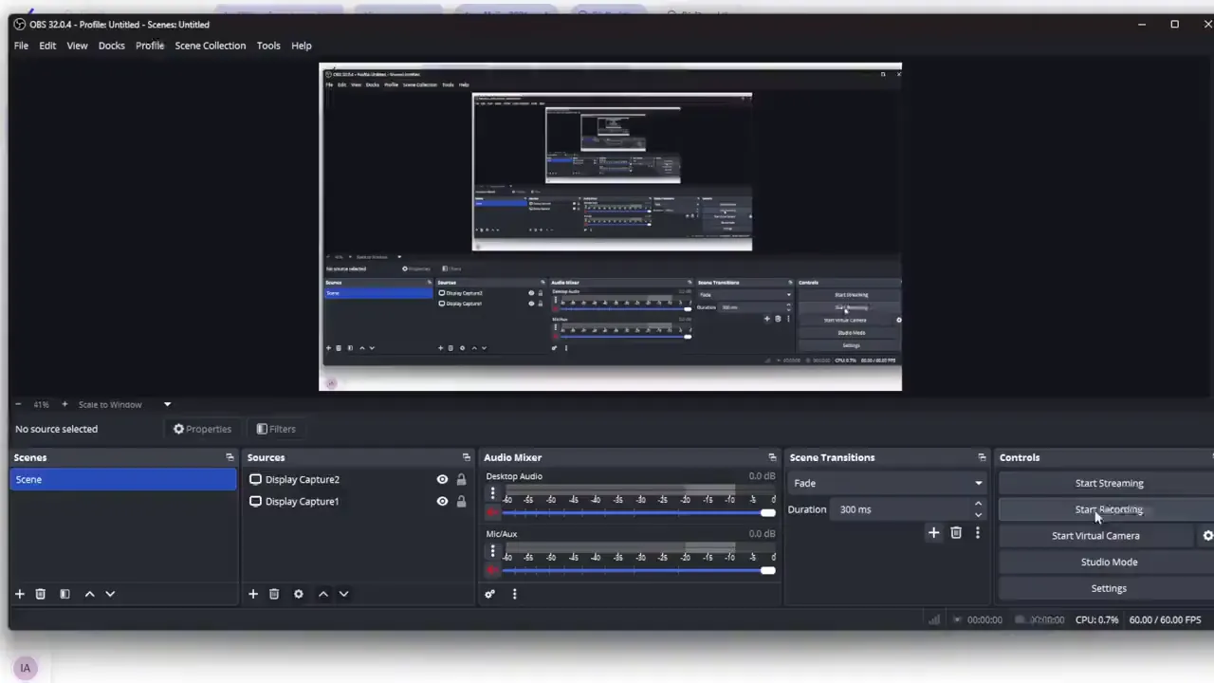1214x683 pixels.
Task: Open Desktop Audio three-dot options
Action: pyautogui.click(x=492, y=493)
